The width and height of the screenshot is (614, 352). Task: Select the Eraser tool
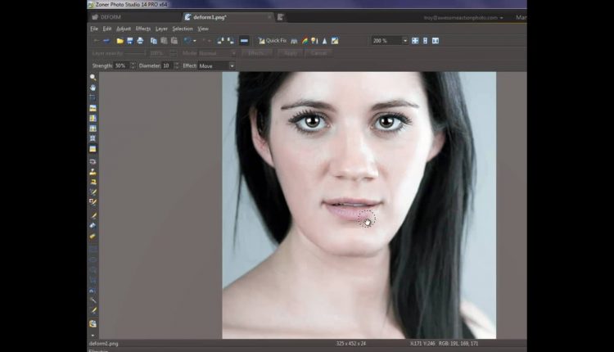93,236
